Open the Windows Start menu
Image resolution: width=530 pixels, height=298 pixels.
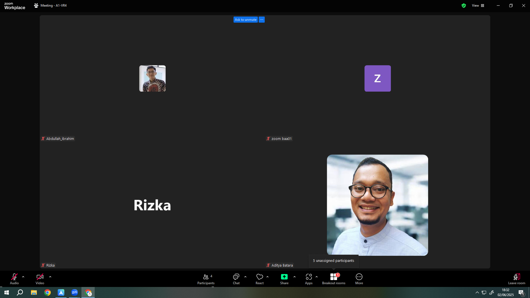click(7, 292)
